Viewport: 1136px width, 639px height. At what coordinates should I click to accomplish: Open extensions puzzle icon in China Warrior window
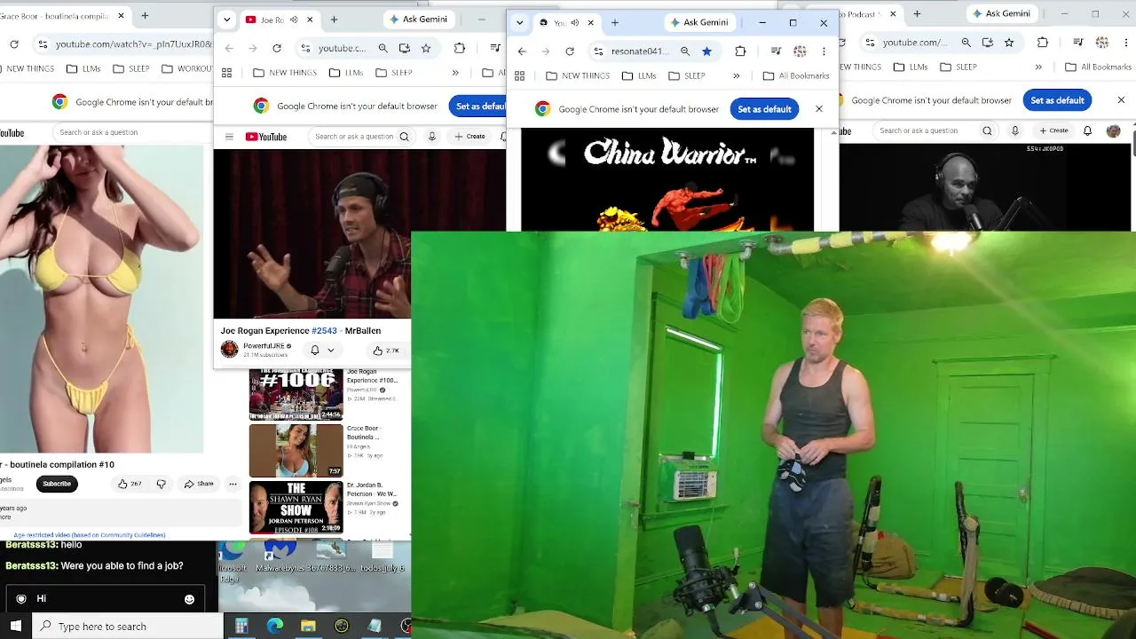coord(740,51)
